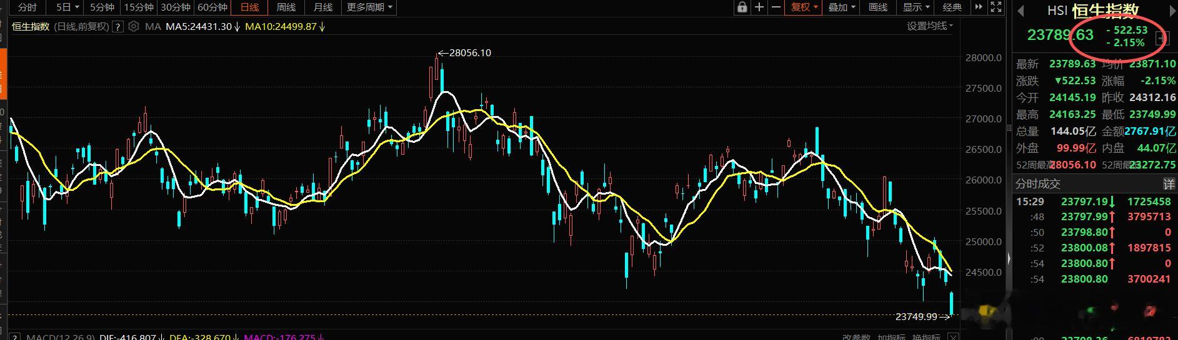Switch to 月线 monthly tab
Viewport: 1178px width, 340px height.
(x=323, y=7)
